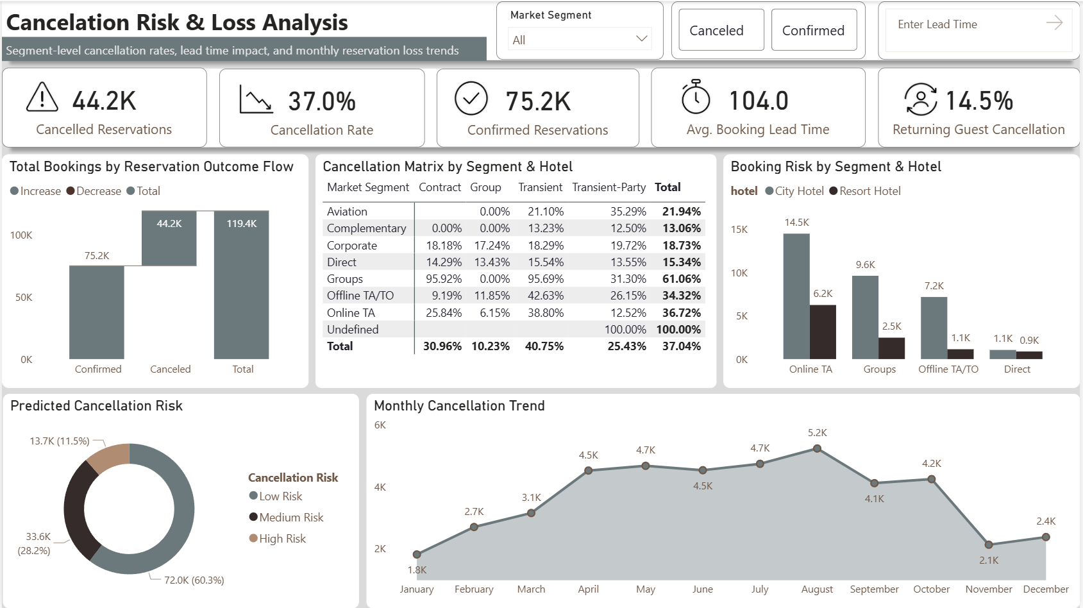
Task: Select the August point on cancellation trend
Action: 817,449
